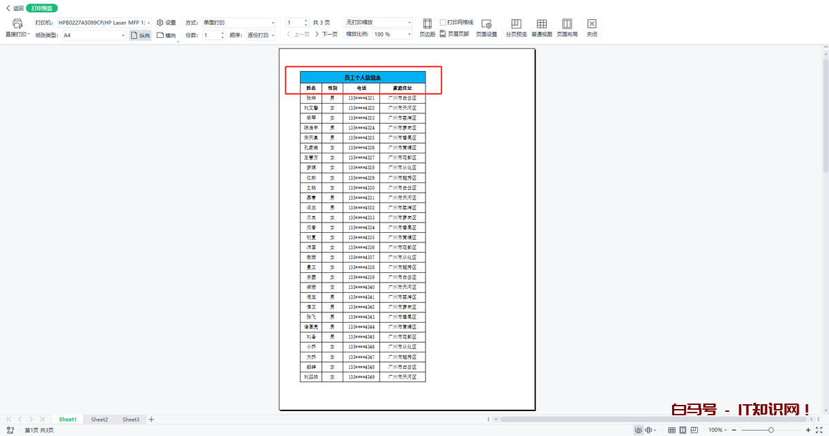Enable the 打印网格线 checkbox
This screenshot has height=436, width=829.
(443, 22)
